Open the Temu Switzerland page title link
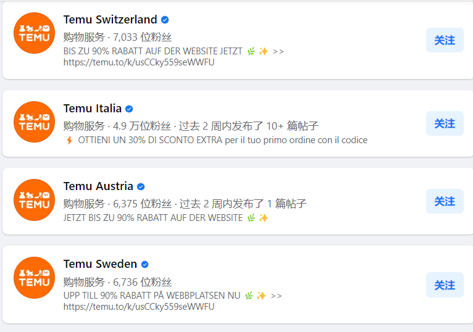This screenshot has height=332, width=473. [110, 20]
